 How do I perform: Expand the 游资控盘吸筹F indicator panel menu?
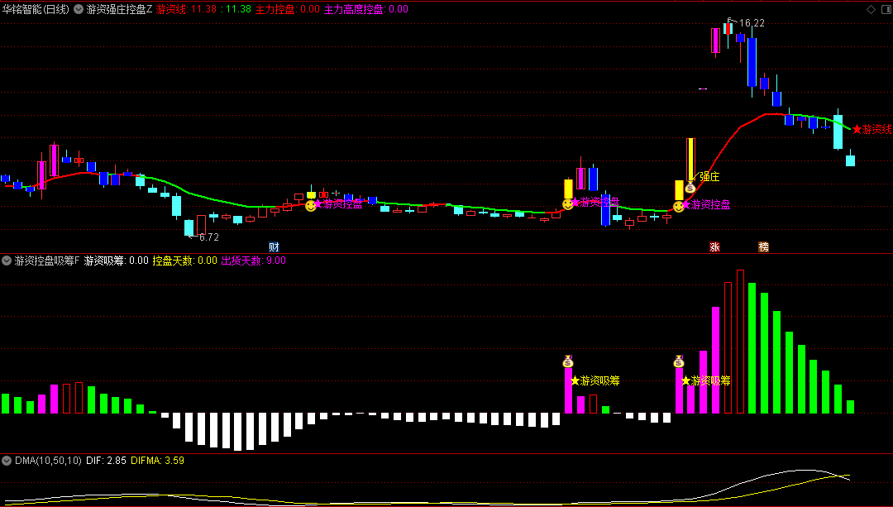click(7, 261)
